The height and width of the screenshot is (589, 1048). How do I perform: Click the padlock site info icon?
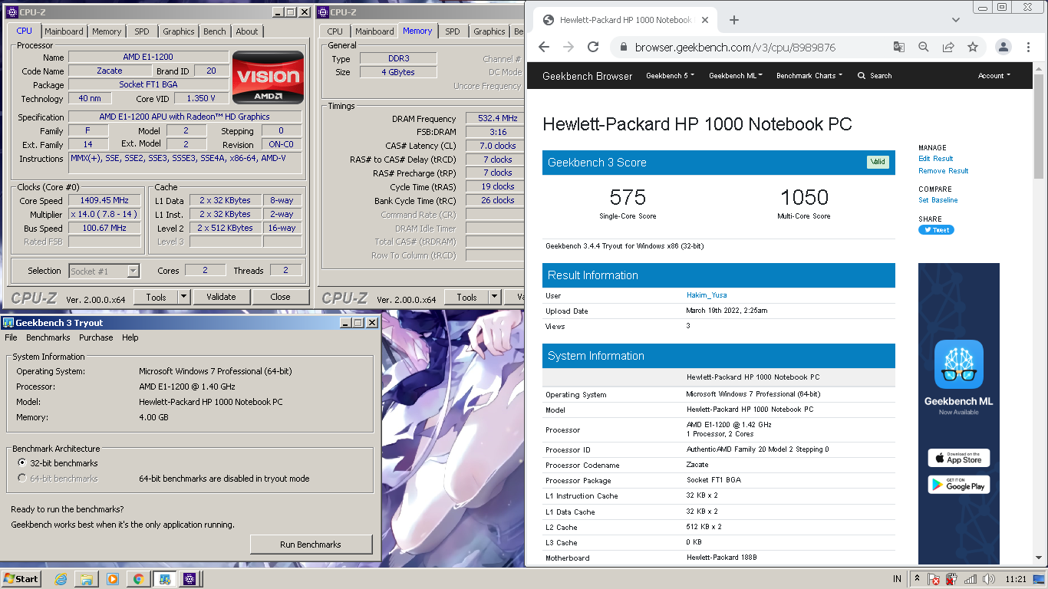[623, 48]
